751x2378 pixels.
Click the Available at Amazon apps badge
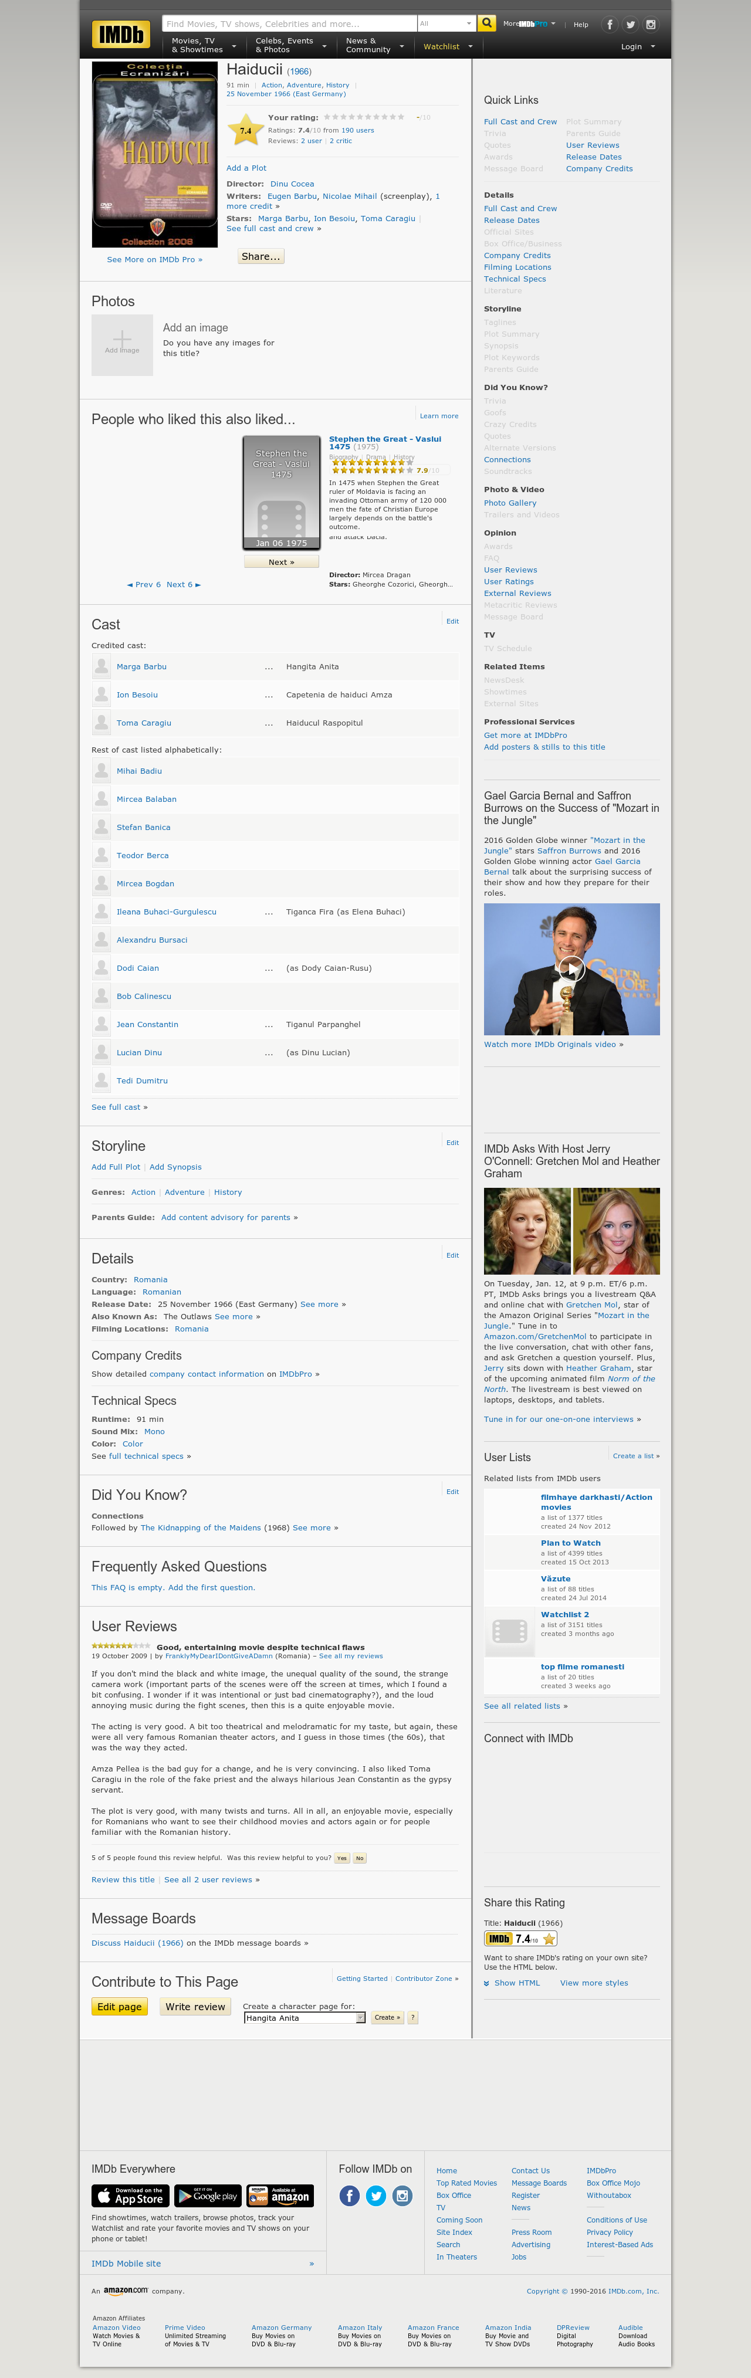point(280,2195)
